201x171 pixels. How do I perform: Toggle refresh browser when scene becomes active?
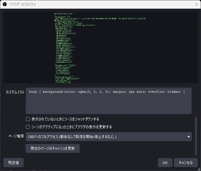pos(28,127)
